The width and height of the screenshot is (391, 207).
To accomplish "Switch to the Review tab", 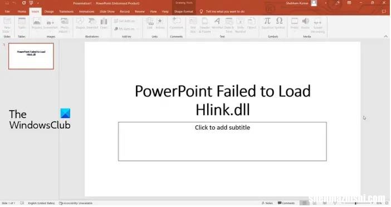I will pyautogui.click(x=140, y=12).
